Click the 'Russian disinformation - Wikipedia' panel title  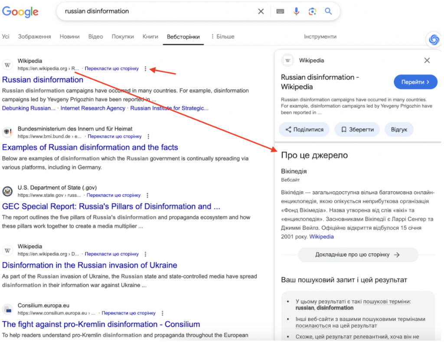(x=320, y=82)
